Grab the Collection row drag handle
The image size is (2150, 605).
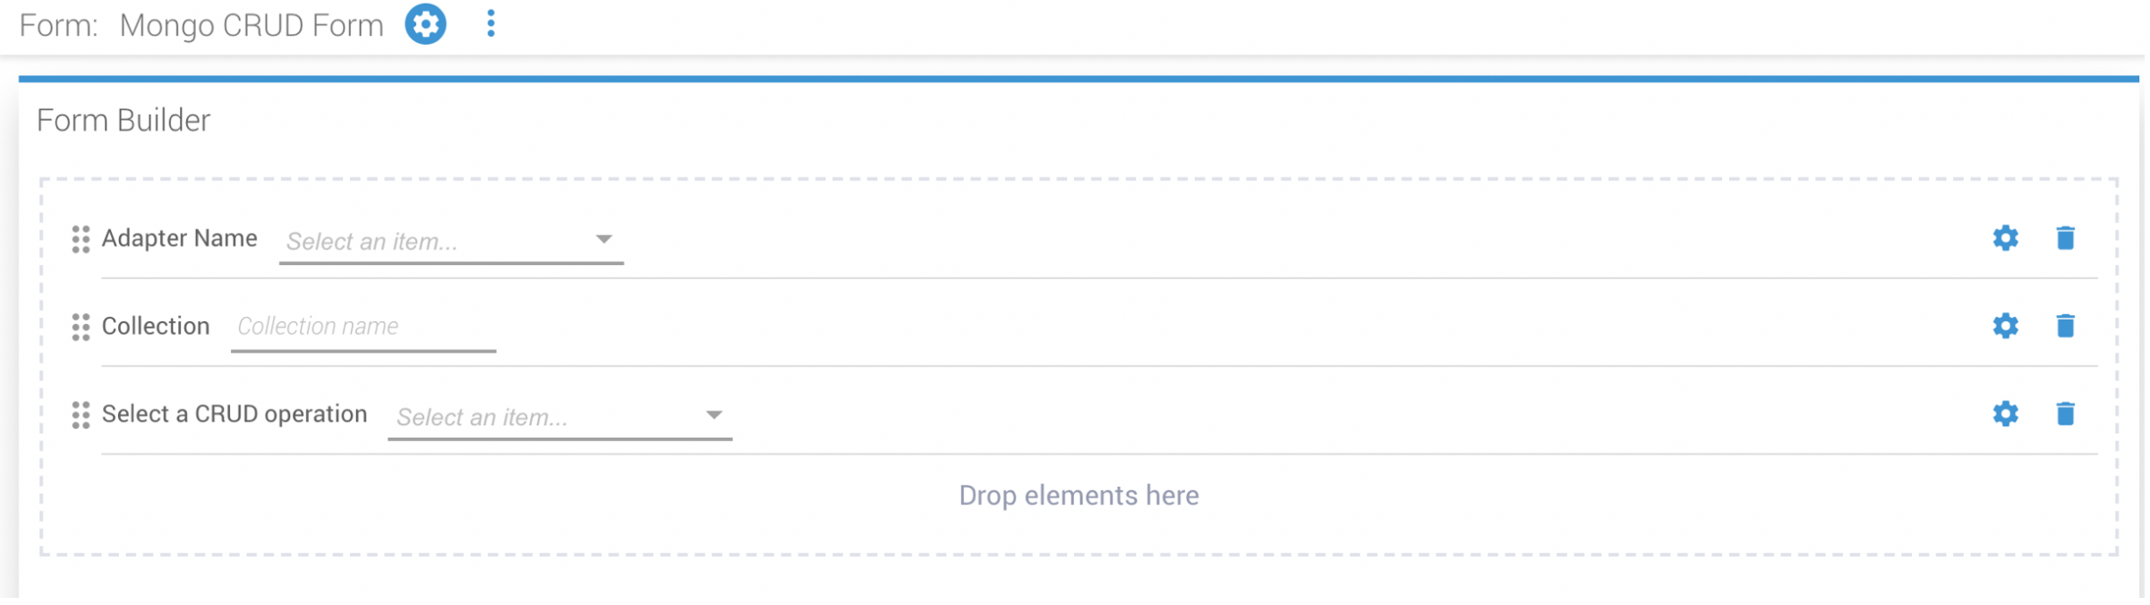81,328
